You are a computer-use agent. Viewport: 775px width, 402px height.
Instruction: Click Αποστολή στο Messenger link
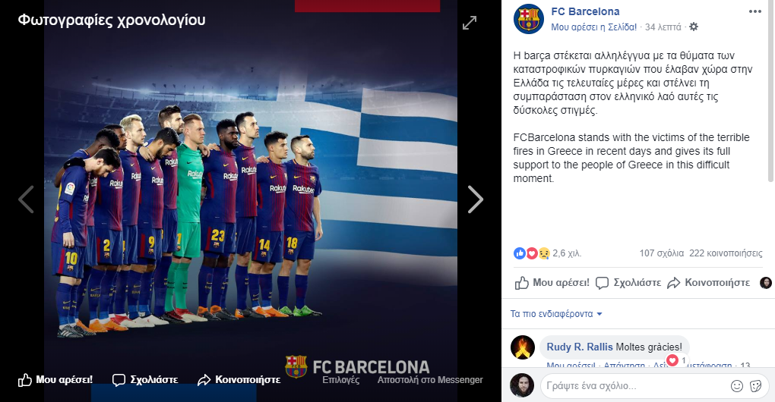coord(430,380)
